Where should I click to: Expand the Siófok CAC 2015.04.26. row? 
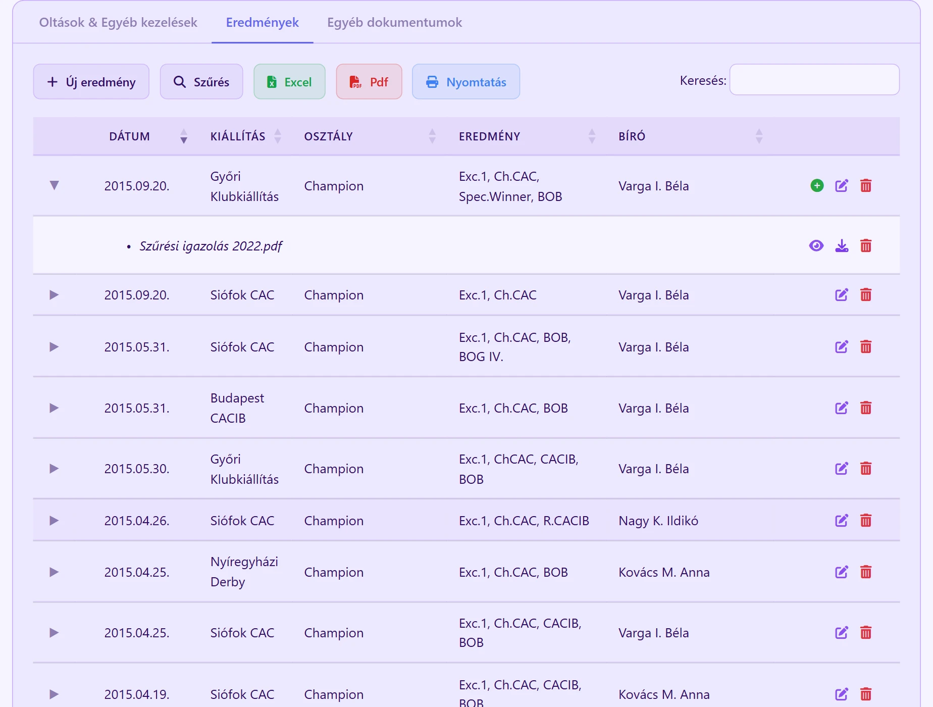tap(54, 521)
